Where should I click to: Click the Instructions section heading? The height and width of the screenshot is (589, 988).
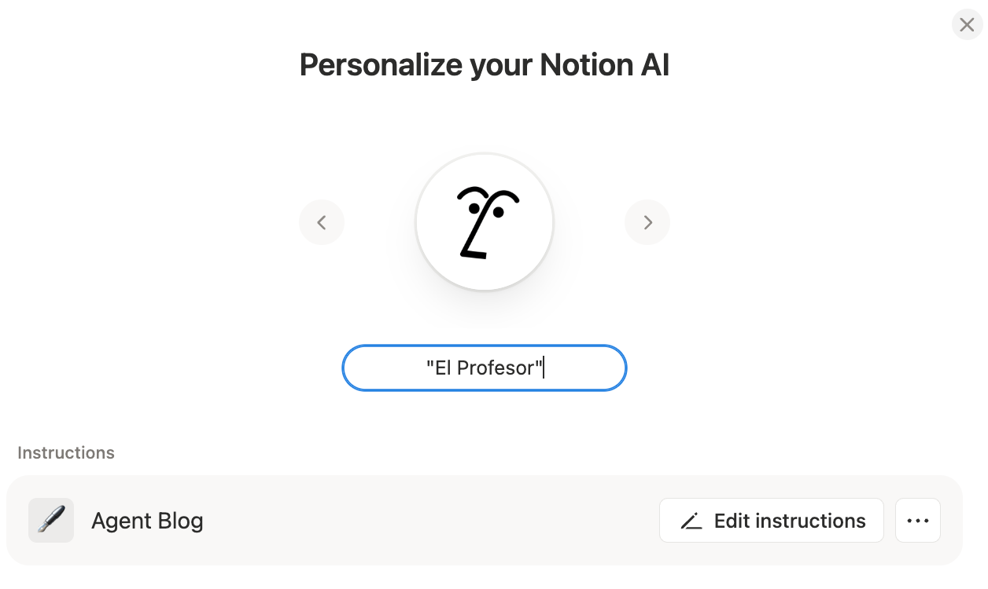(66, 452)
